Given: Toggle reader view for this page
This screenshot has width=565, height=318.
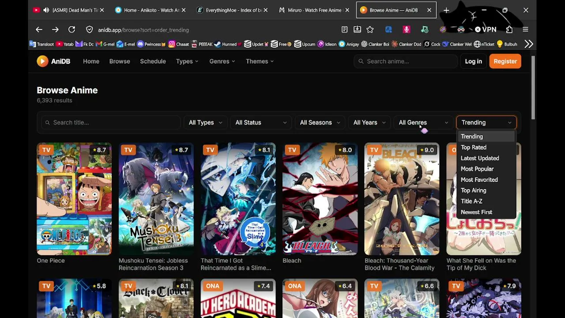Looking at the screenshot, I should pos(344,30).
